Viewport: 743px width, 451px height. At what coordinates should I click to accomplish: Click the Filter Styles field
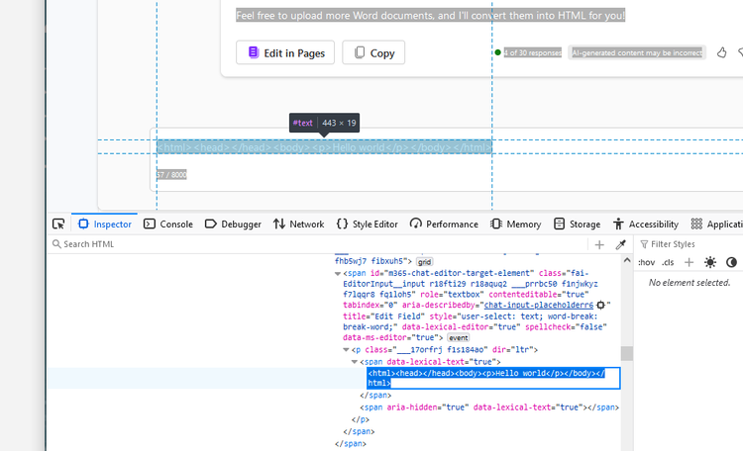coord(690,244)
